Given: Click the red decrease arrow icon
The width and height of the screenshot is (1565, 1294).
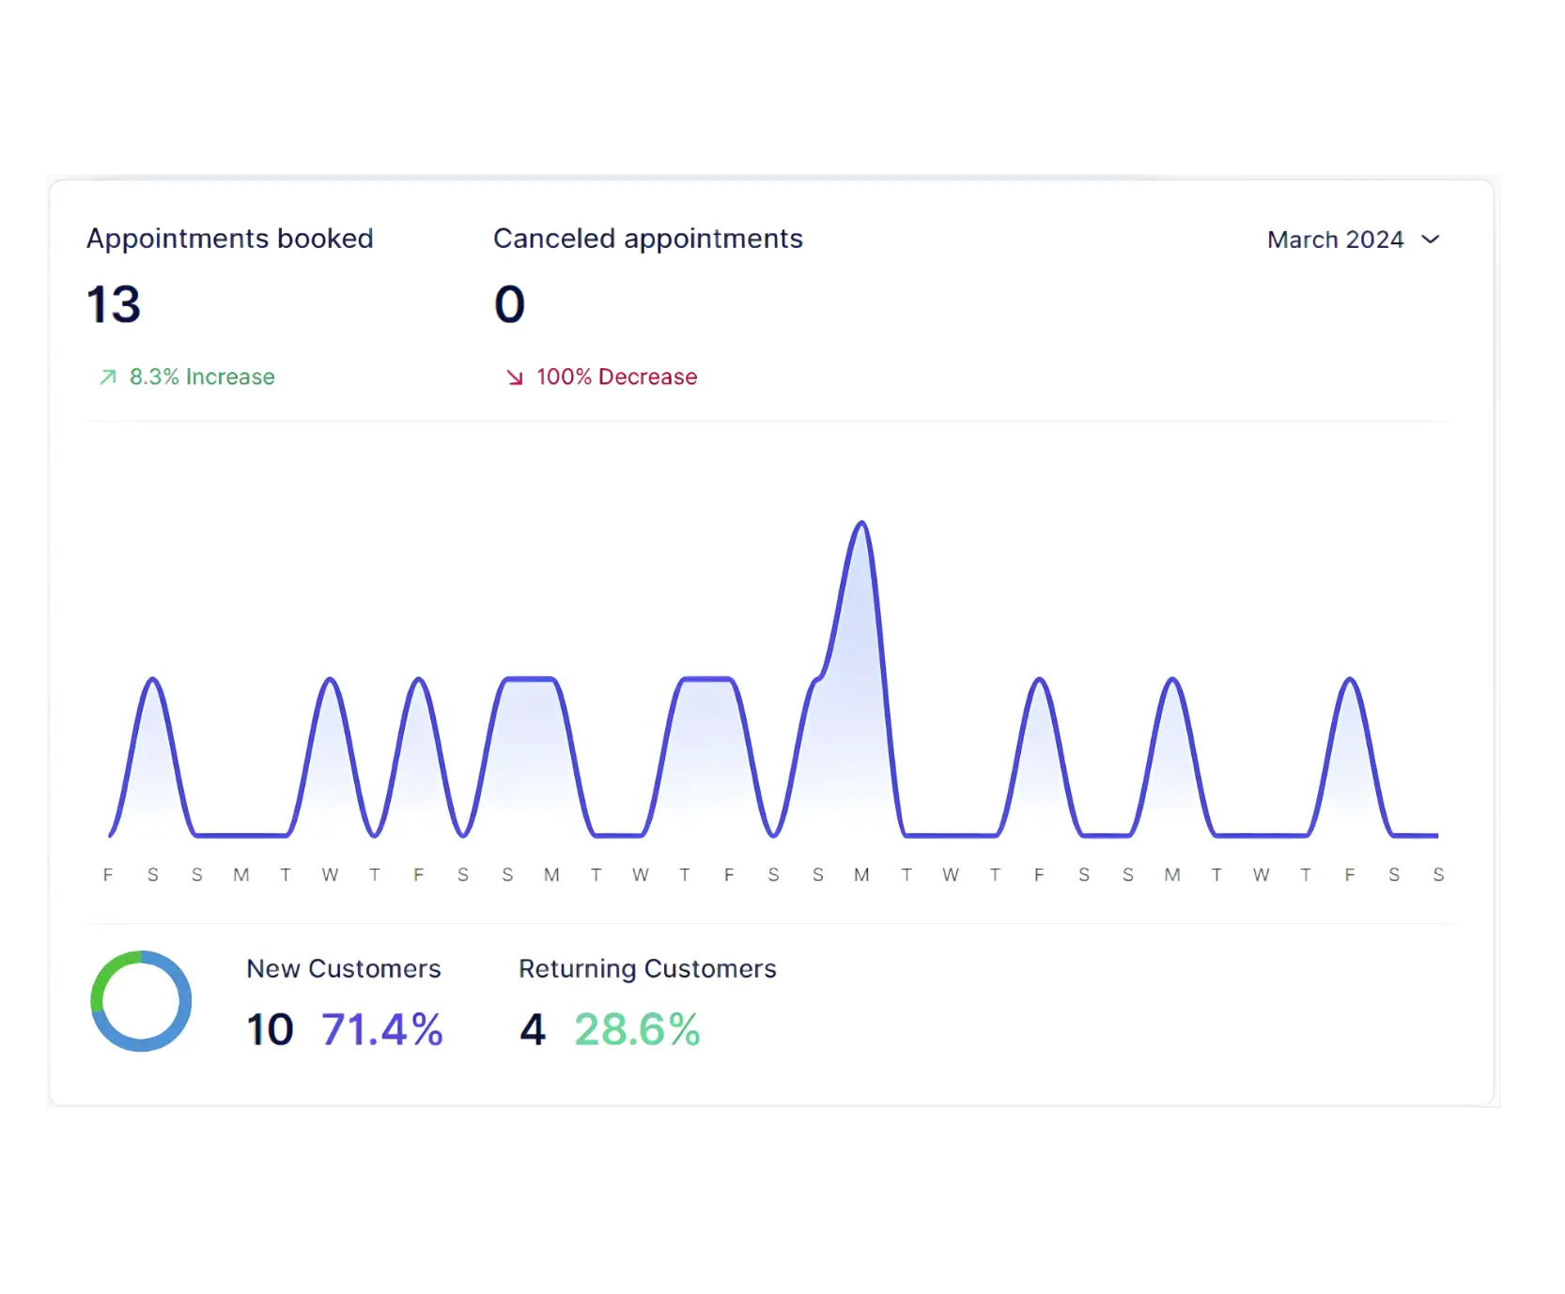Looking at the screenshot, I should point(515,377).
